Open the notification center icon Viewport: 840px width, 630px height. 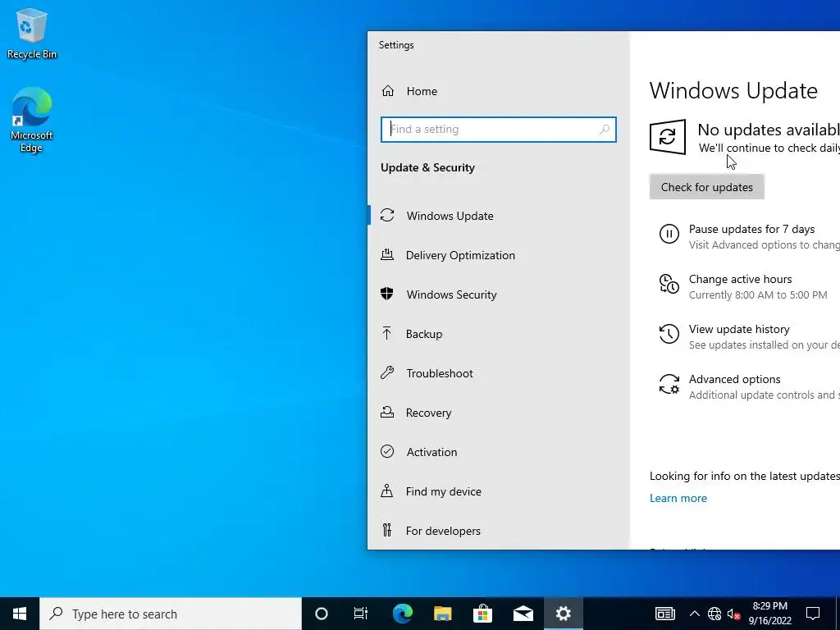pyautogui.click(x=813, y=614)
